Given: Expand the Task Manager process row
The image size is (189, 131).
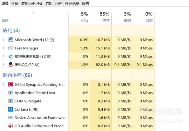Looking at the screenshot, I should [3, 48].
